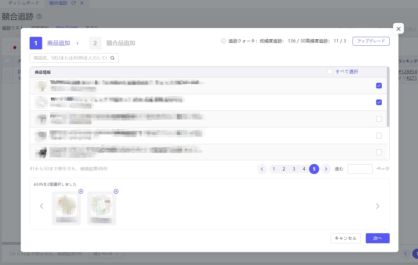Click the 次へ button

click(378, 238)
